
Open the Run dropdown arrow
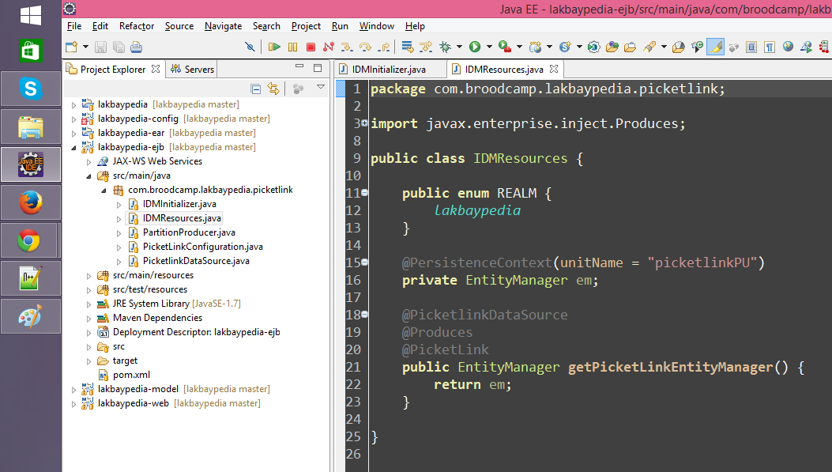(x=489, y=47)
